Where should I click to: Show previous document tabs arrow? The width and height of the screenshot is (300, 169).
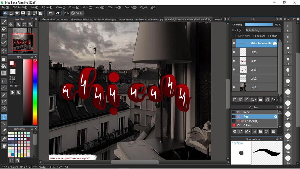click(225, 19)
